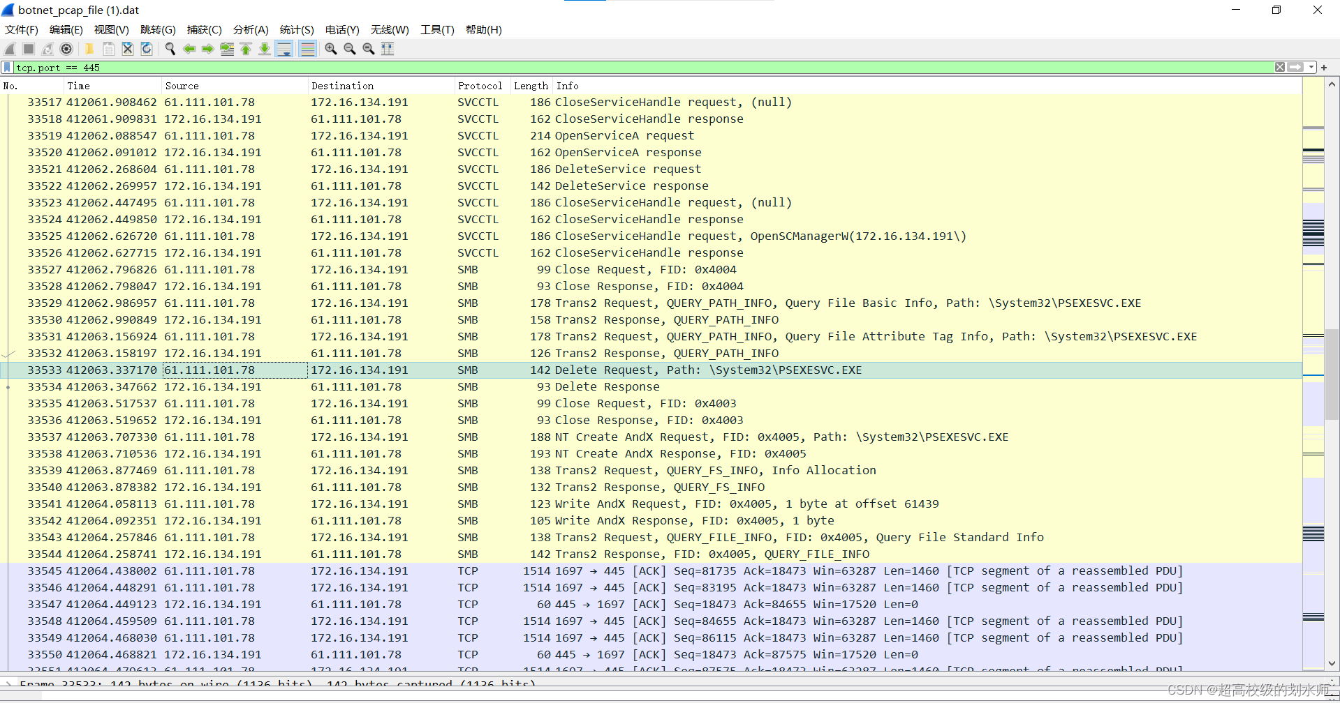
Task: Reset text to normal size
Action: (x=369, y=49)
